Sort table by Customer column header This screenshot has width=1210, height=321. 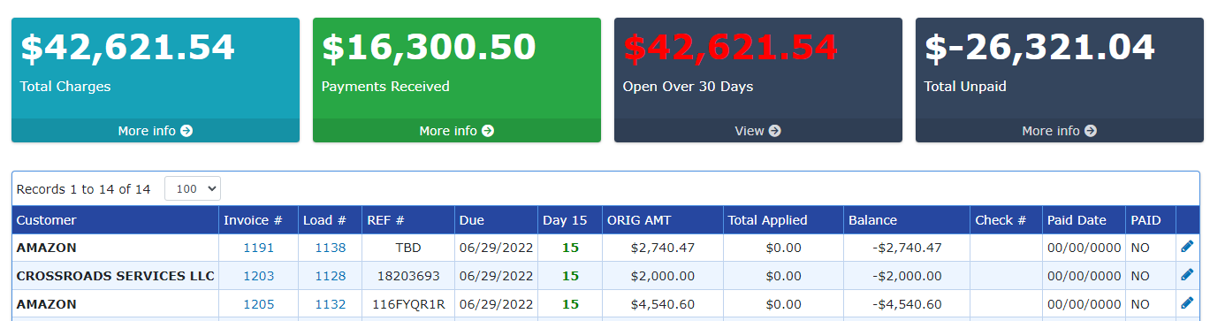point(47,220)
